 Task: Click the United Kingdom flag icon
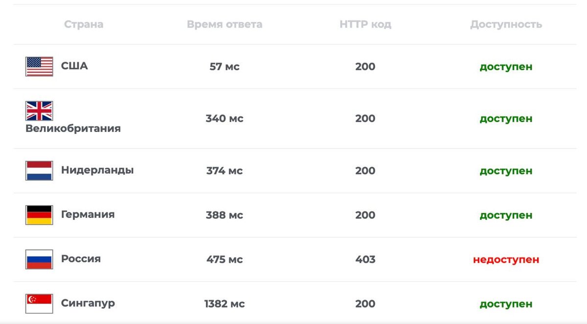(x=39, y=111)
